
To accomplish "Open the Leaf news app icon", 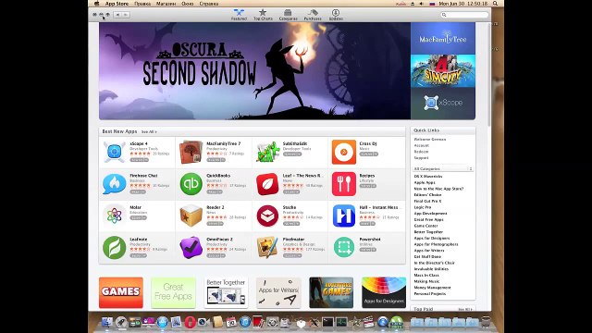I will coord(267,184).
